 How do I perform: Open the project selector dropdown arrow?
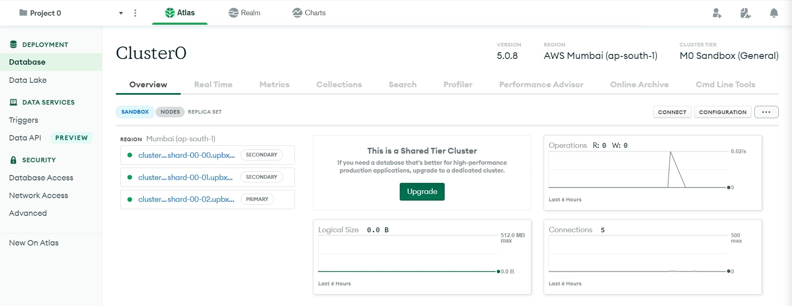point(121,13)
